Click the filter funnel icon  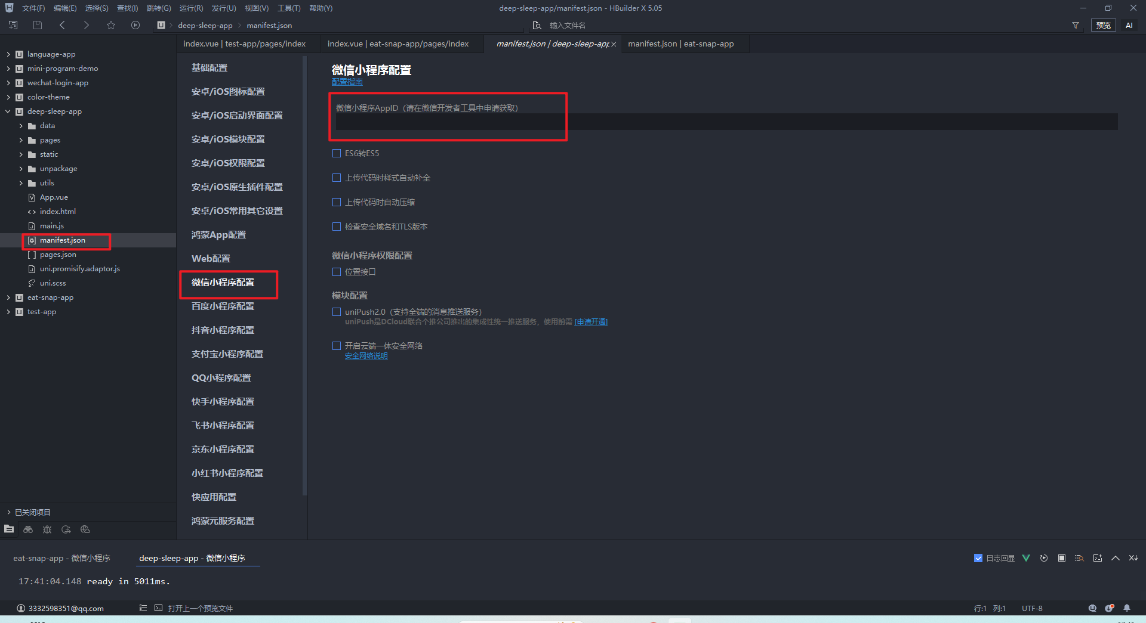[1076, 26]
